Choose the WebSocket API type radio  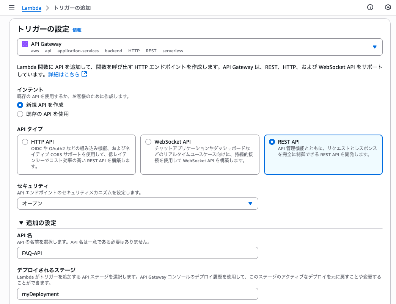[149, 142]
